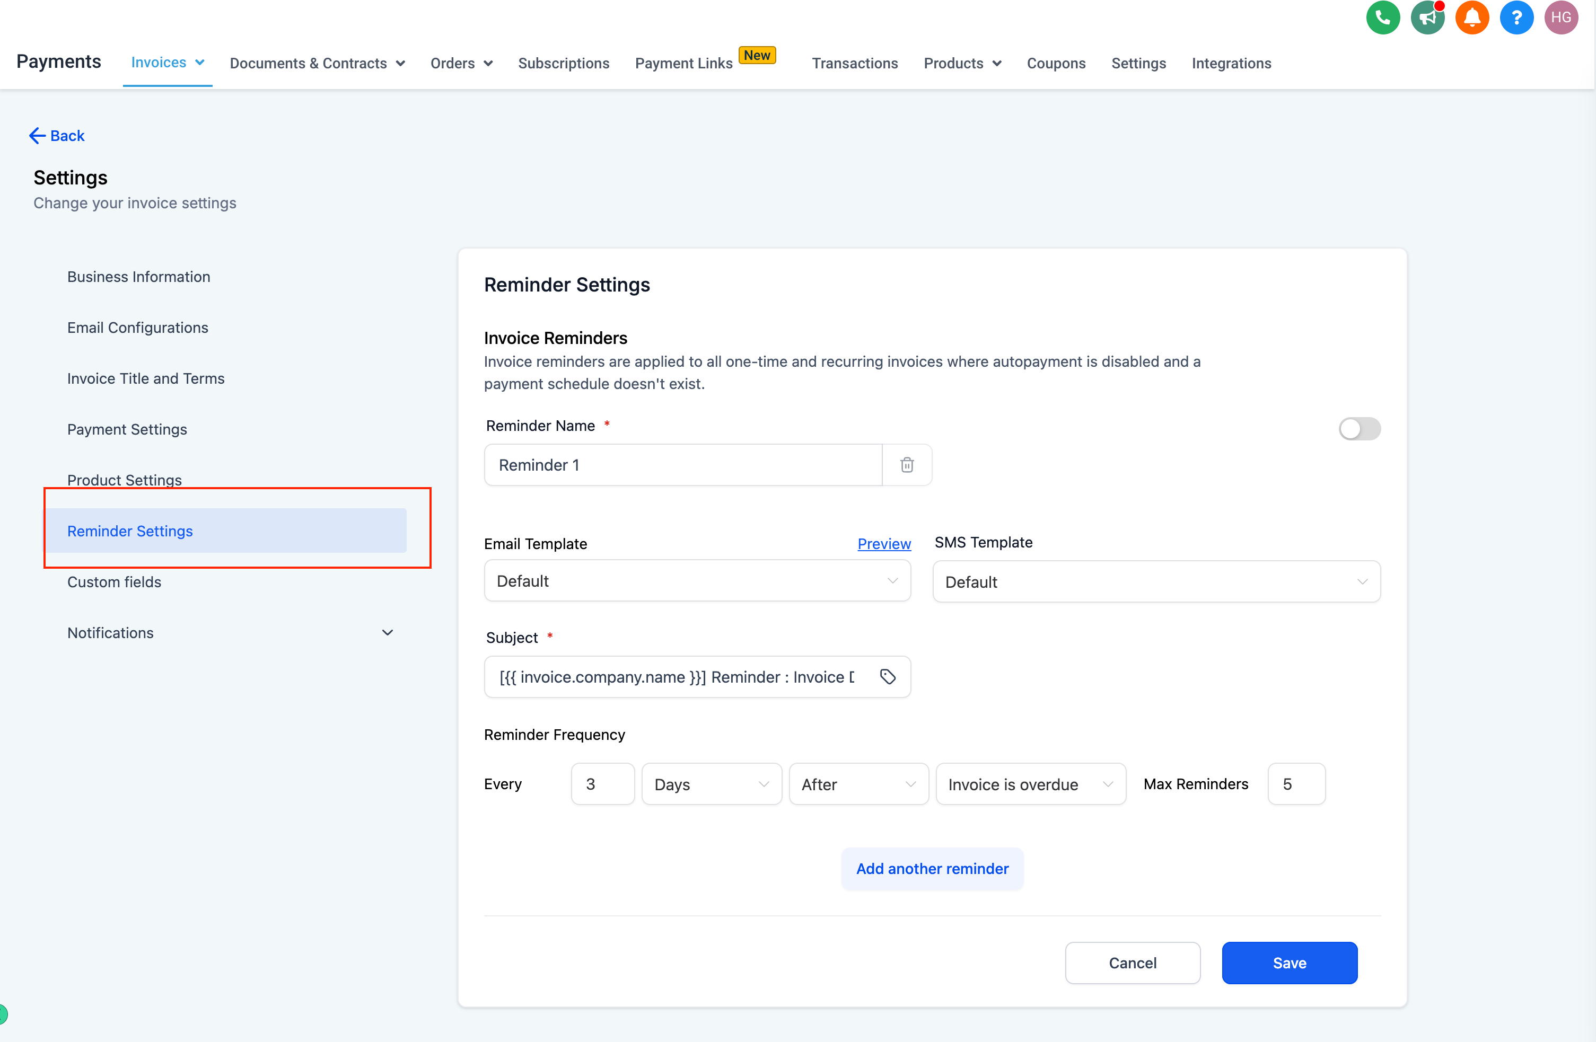The image size is (1596, 1042).
Task: Open the SMS Template dropdown
Action: (x=1156, y=581)
